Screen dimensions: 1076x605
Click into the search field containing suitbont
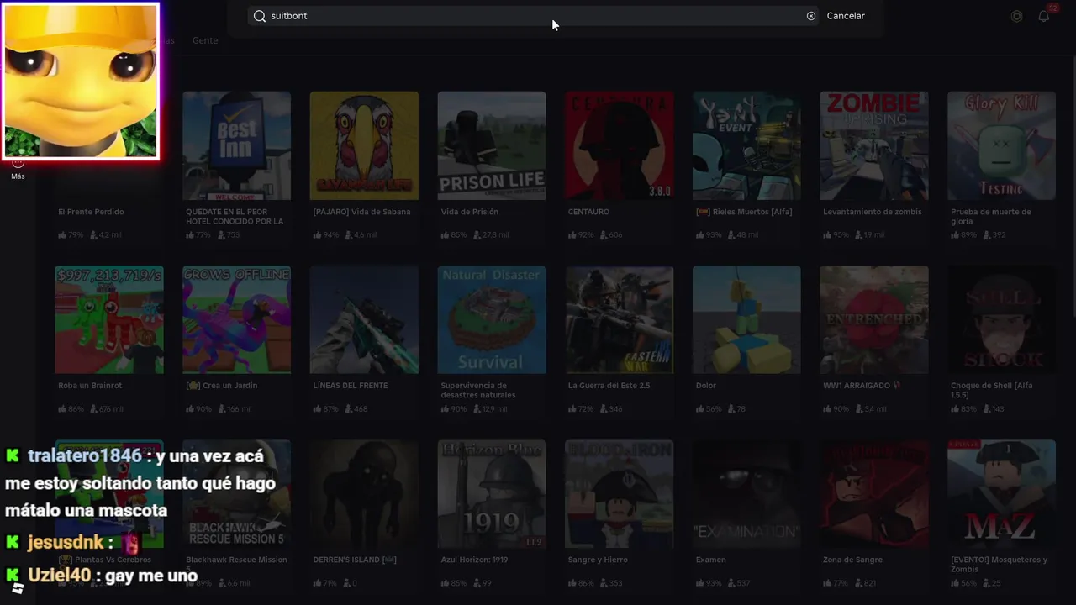533,16
